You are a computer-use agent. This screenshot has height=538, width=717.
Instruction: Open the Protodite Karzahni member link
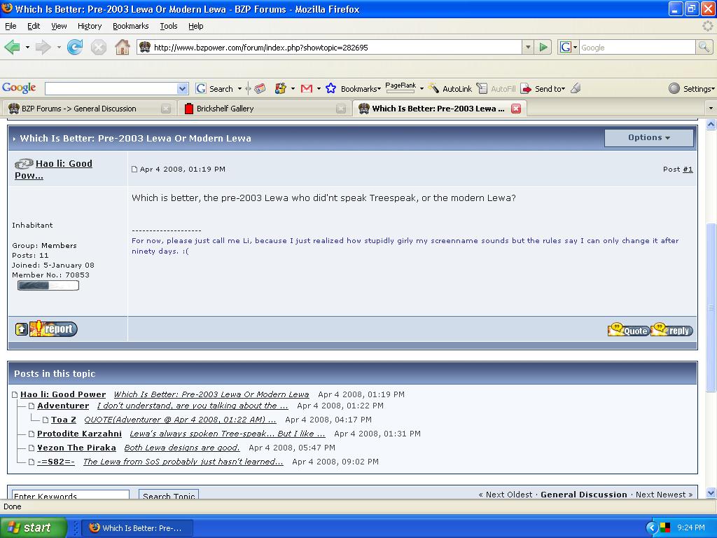pos(80,434)
